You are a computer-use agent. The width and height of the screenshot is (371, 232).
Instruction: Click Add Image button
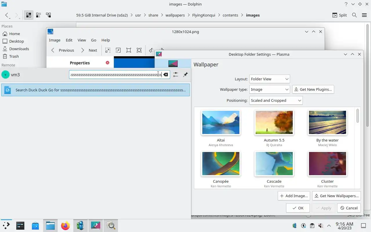coord(294,196)
